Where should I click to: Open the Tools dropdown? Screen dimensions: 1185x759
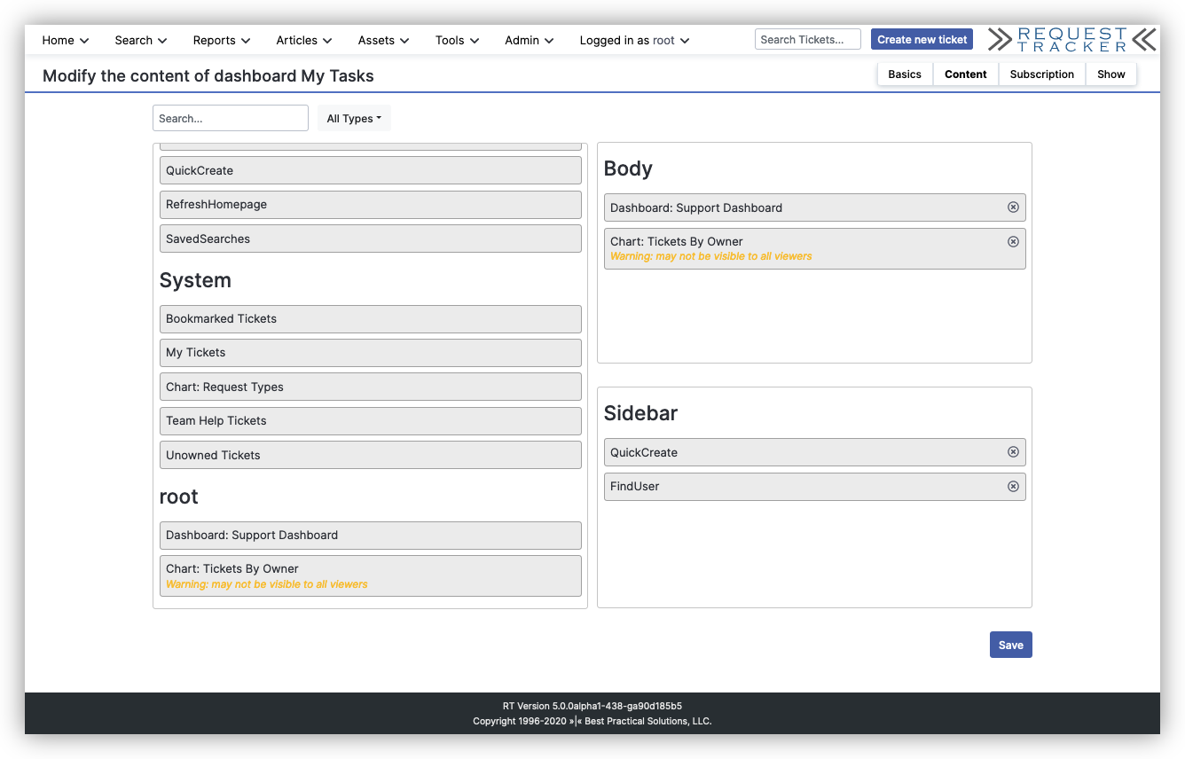(456, 40)
